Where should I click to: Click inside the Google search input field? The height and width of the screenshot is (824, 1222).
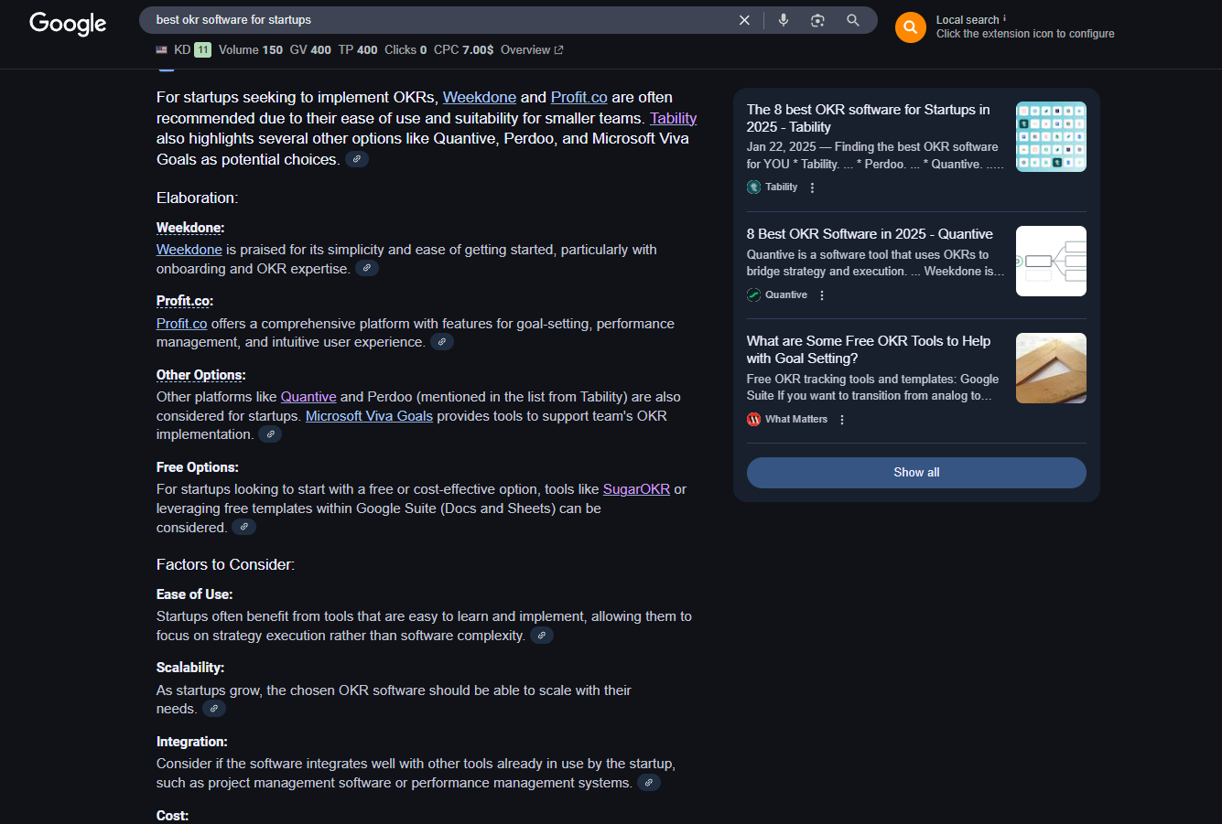click(x=439, y=20)
